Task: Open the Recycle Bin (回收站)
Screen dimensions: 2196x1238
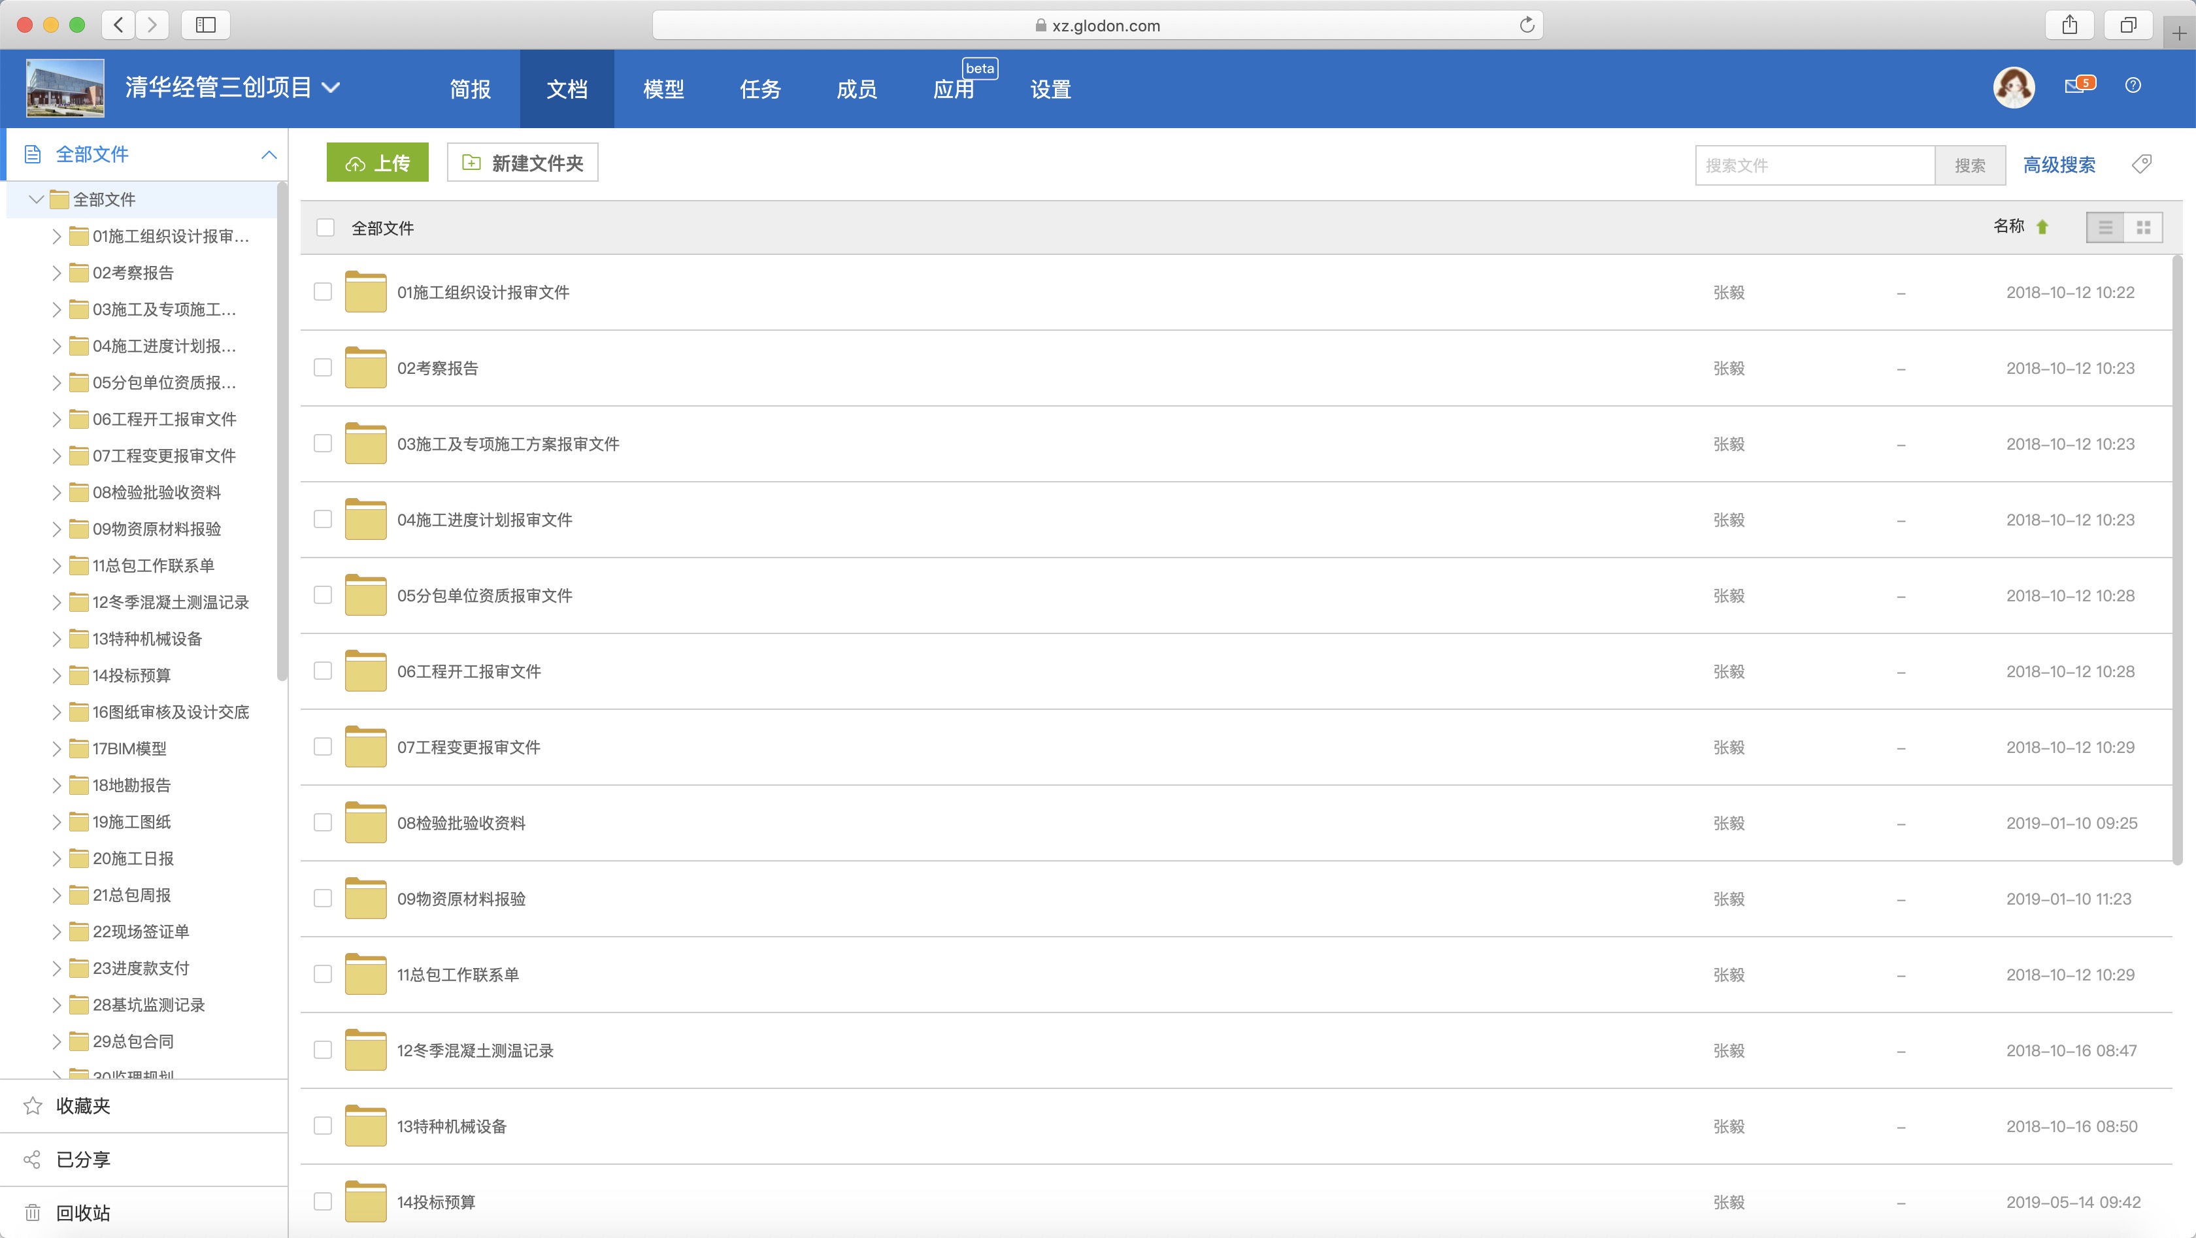Action: pos(83,1213)
